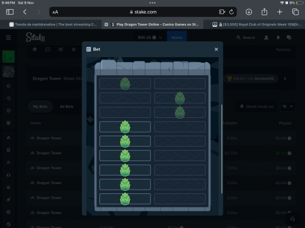The height and width of the screenshot is (228, 305).
Task: Click the bottom row right empty tile
Action: (180, 199)
